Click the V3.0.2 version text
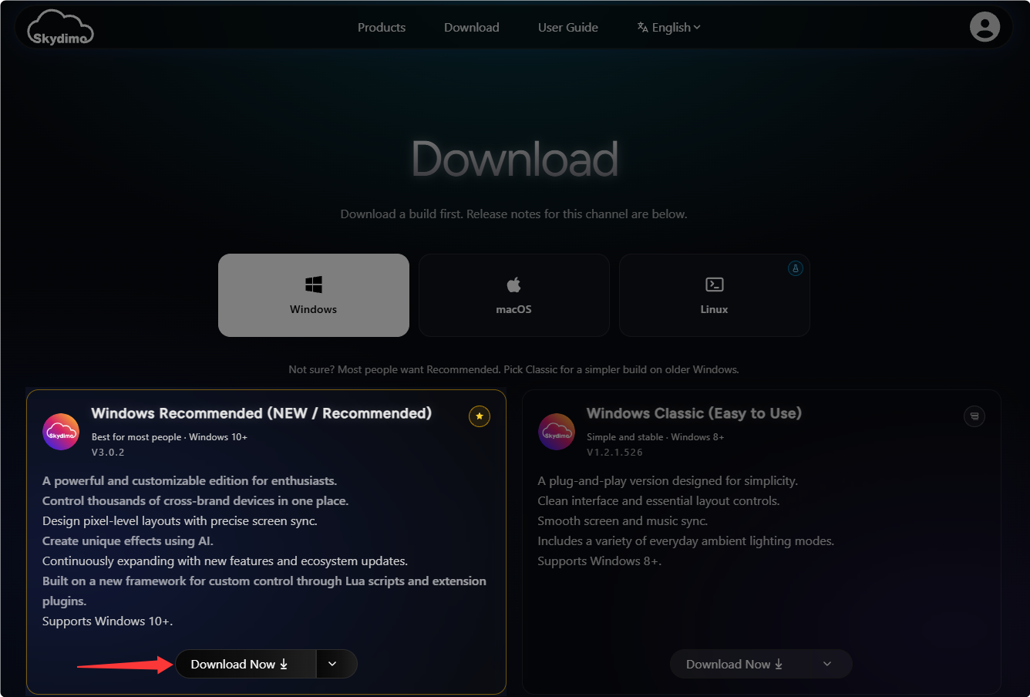Viewport: 1030px width, 697px height. point(108,453)
